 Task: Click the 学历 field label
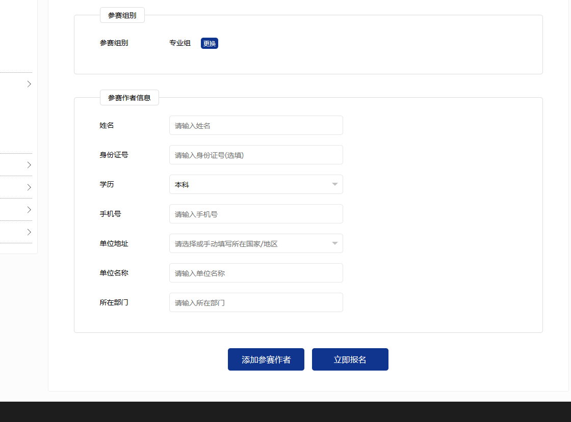pyautogui.click(x=107, y=184)
